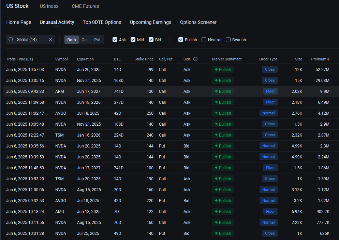Click strike price 99
This screenshot has width=339, height=240.
pyautogui.click(x=151, y=69)
